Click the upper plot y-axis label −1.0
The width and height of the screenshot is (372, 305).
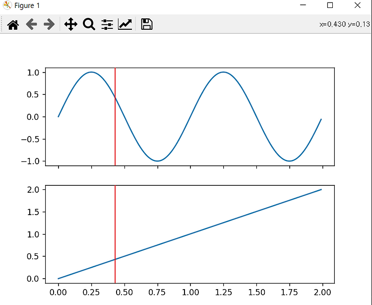click(30, 161)
